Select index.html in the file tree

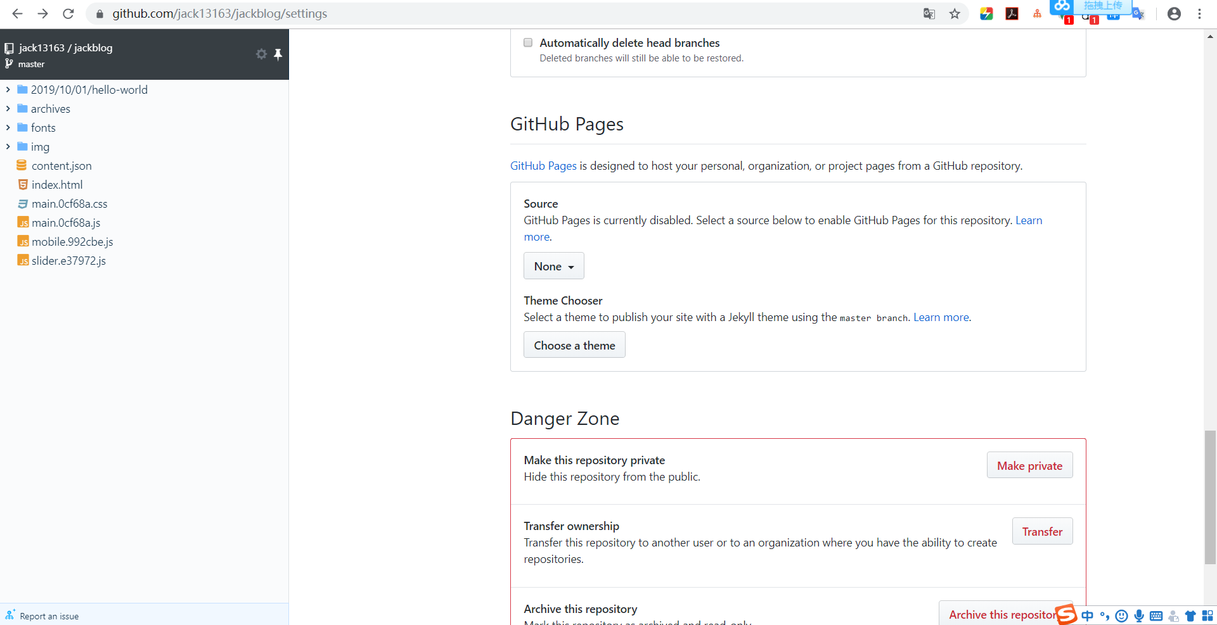(x=57, y=184)
